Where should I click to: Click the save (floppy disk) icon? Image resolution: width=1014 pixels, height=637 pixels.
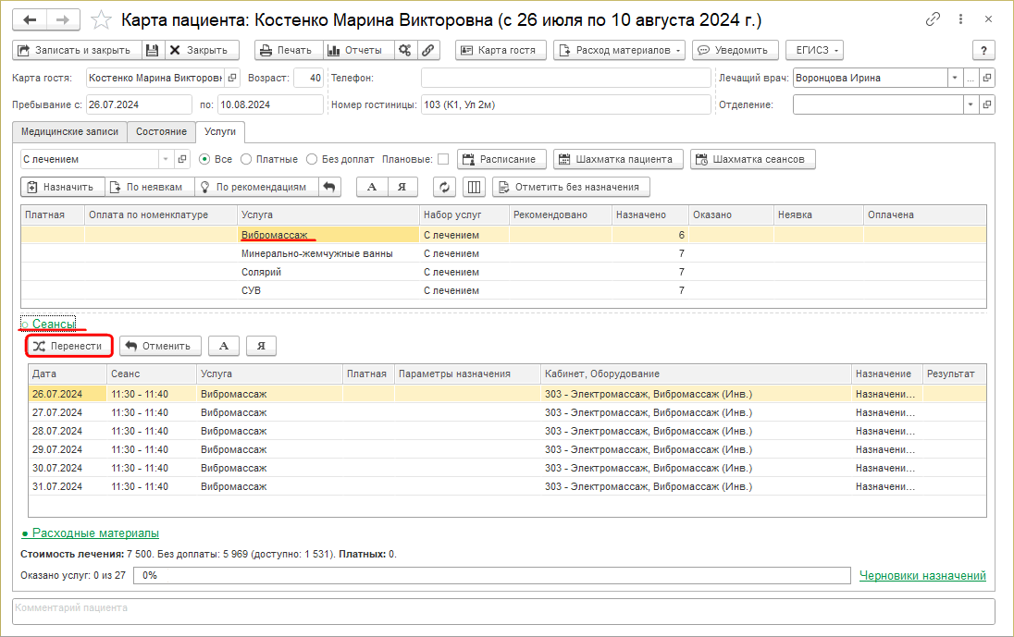coord(153,51)
